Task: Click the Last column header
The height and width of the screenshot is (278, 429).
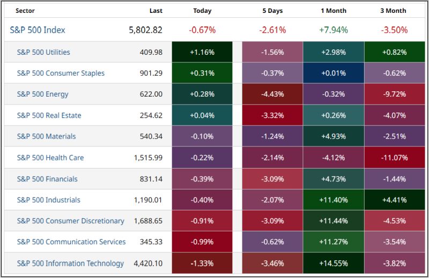Action: (x=156, y=11)
